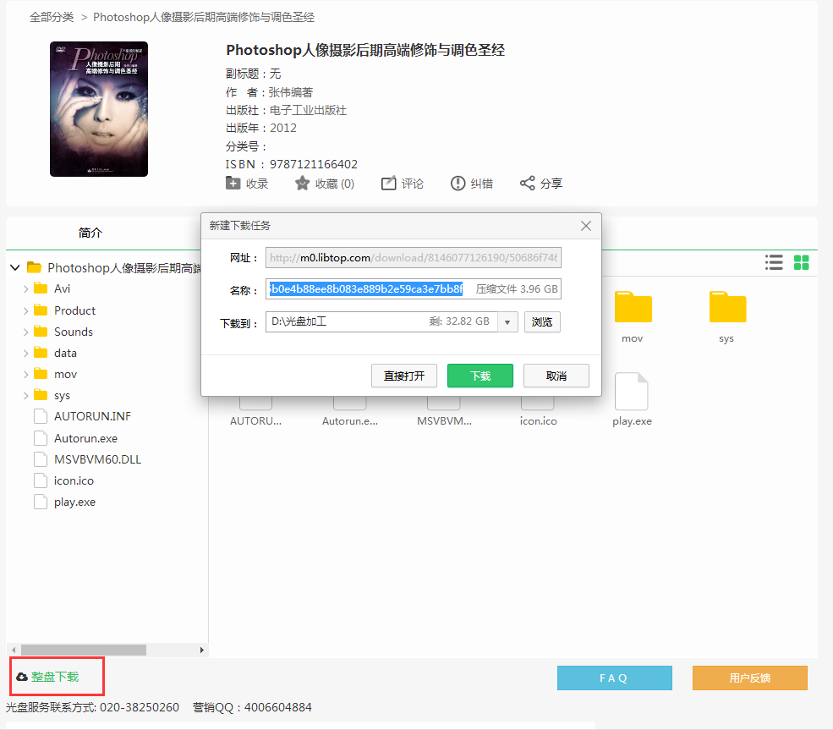Click the scrollbar right arrow
This screenshot has height=730, width=833.
[x=202, y=650]
